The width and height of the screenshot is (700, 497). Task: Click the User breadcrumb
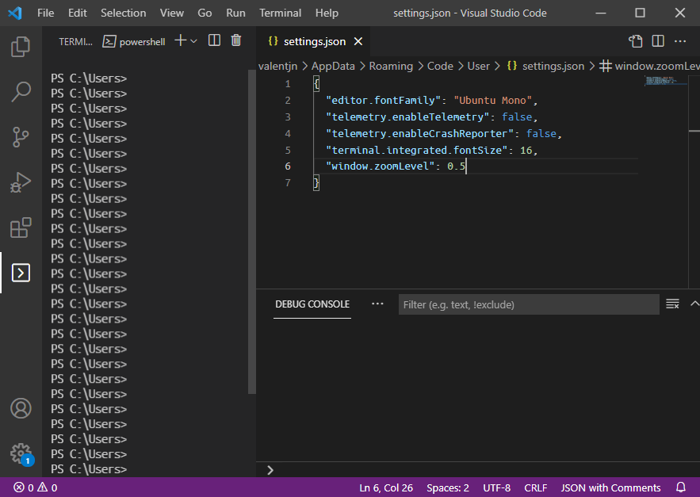point(479,66)
